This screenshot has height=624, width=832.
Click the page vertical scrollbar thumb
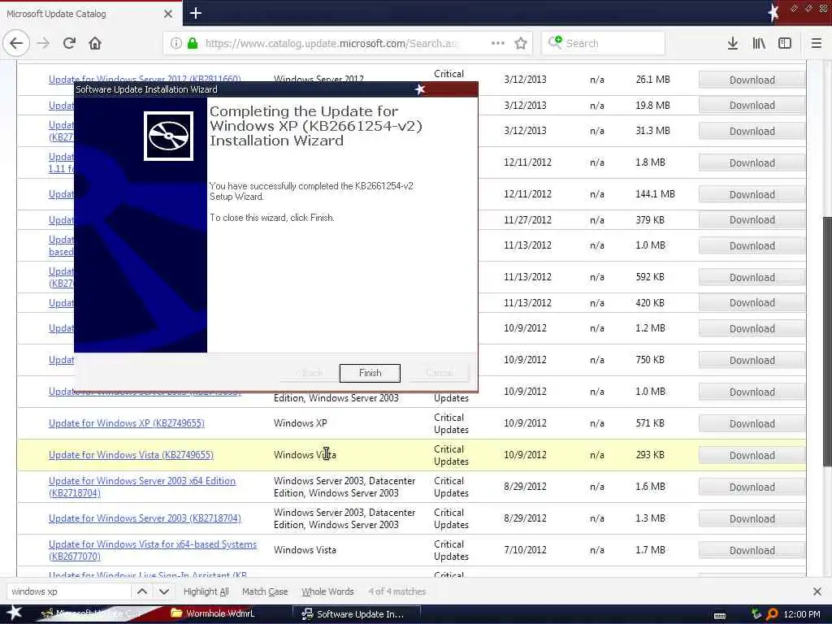[x=826, y=341]
